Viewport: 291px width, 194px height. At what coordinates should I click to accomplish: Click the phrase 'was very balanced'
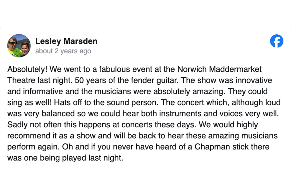click(x=41, y=113)
